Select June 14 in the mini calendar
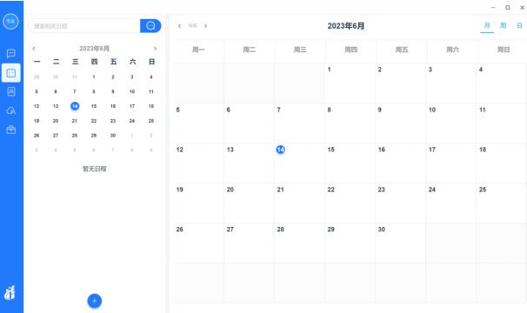The width and height of the screenshot is (527, 313). [75, 106]
